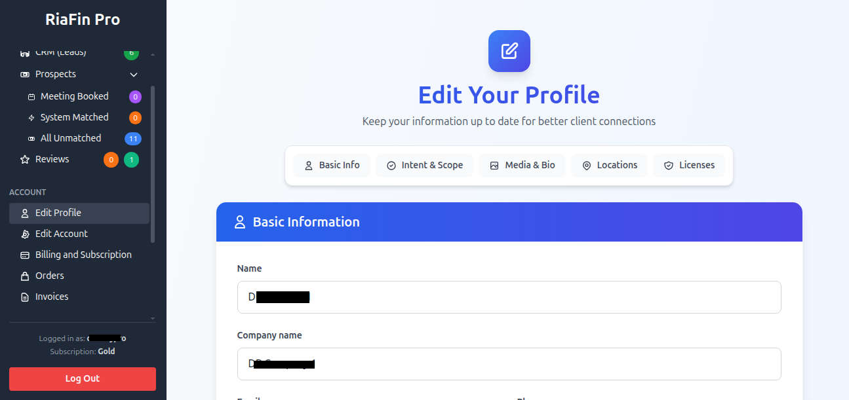The height and width of the screenshot is (400, 849).
Task: Click the System Matched lightning icon
Action: point(31,117)
